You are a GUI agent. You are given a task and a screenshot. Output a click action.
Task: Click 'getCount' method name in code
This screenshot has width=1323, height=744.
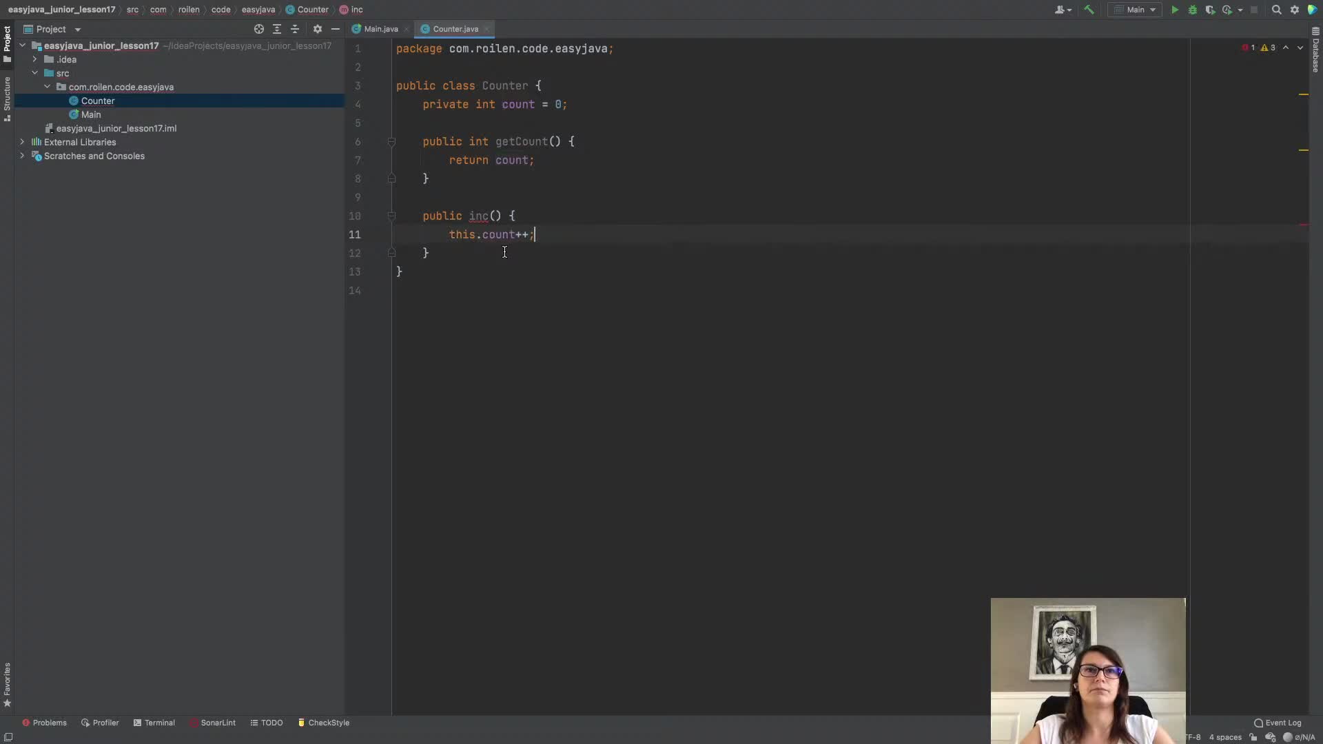click(x=522, y=142)
